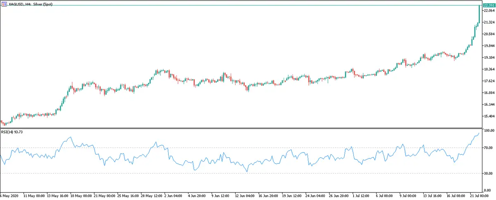Screen dimensions: 496x200
Task: Click the 21.324 price axis label
Action: click(x=488, y=22)
